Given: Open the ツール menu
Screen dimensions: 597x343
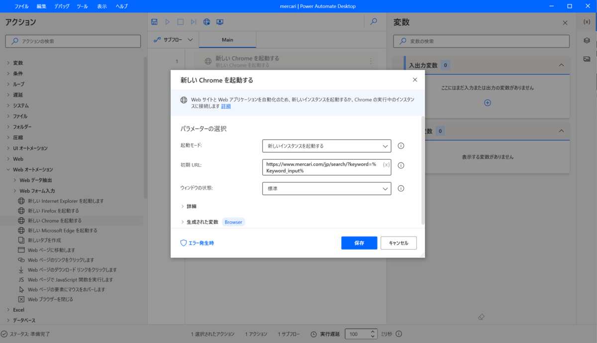Looking at the screenshot, I should pos(82,6).
